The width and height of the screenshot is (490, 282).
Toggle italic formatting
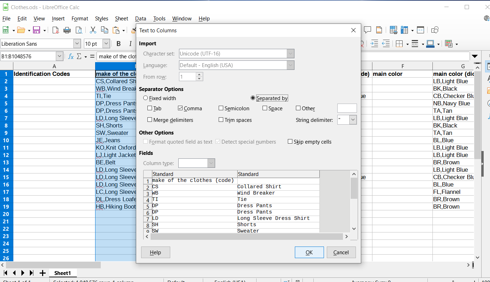[130, 44]
